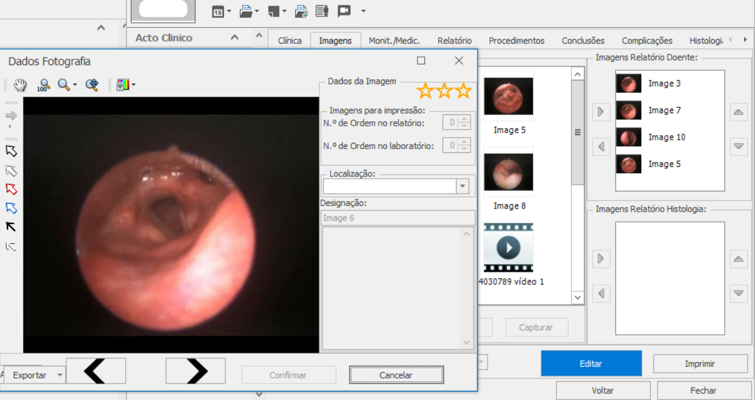
Task: Select the Image 8 thumbnail
Action: tap(508, 172)
